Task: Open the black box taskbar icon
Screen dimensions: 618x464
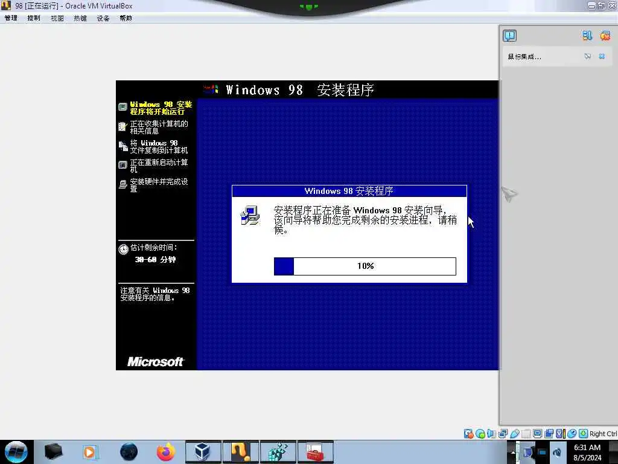Action: coord(53,452)
